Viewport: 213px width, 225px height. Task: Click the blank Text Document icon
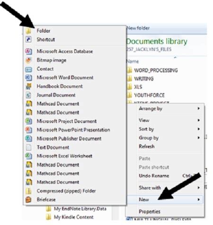(28, 147)
